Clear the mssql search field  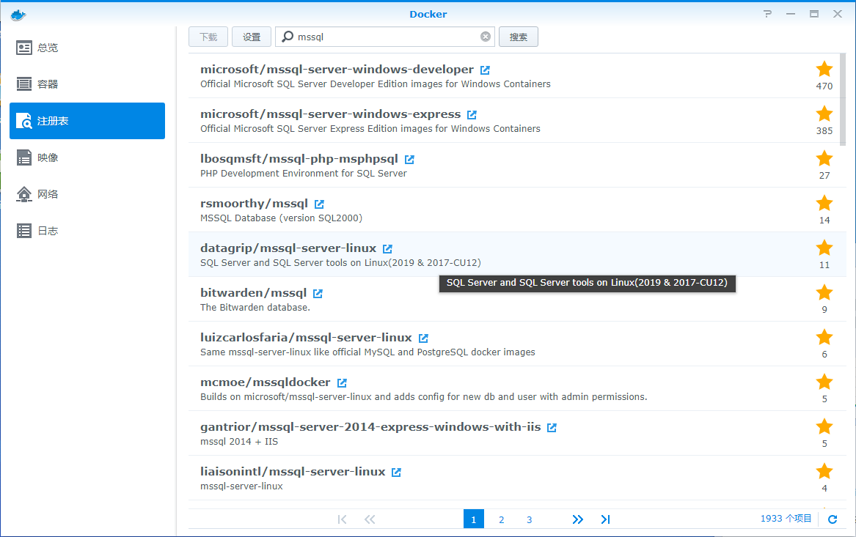pos(486,37)
